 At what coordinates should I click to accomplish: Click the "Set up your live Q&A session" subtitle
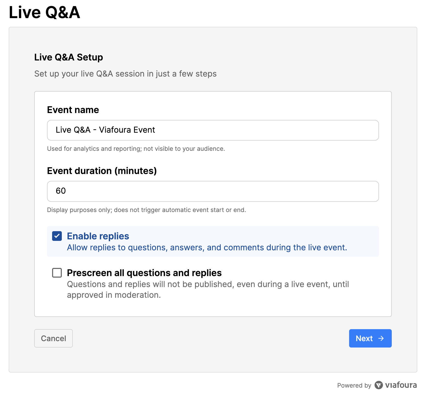[x=125, y=74]
